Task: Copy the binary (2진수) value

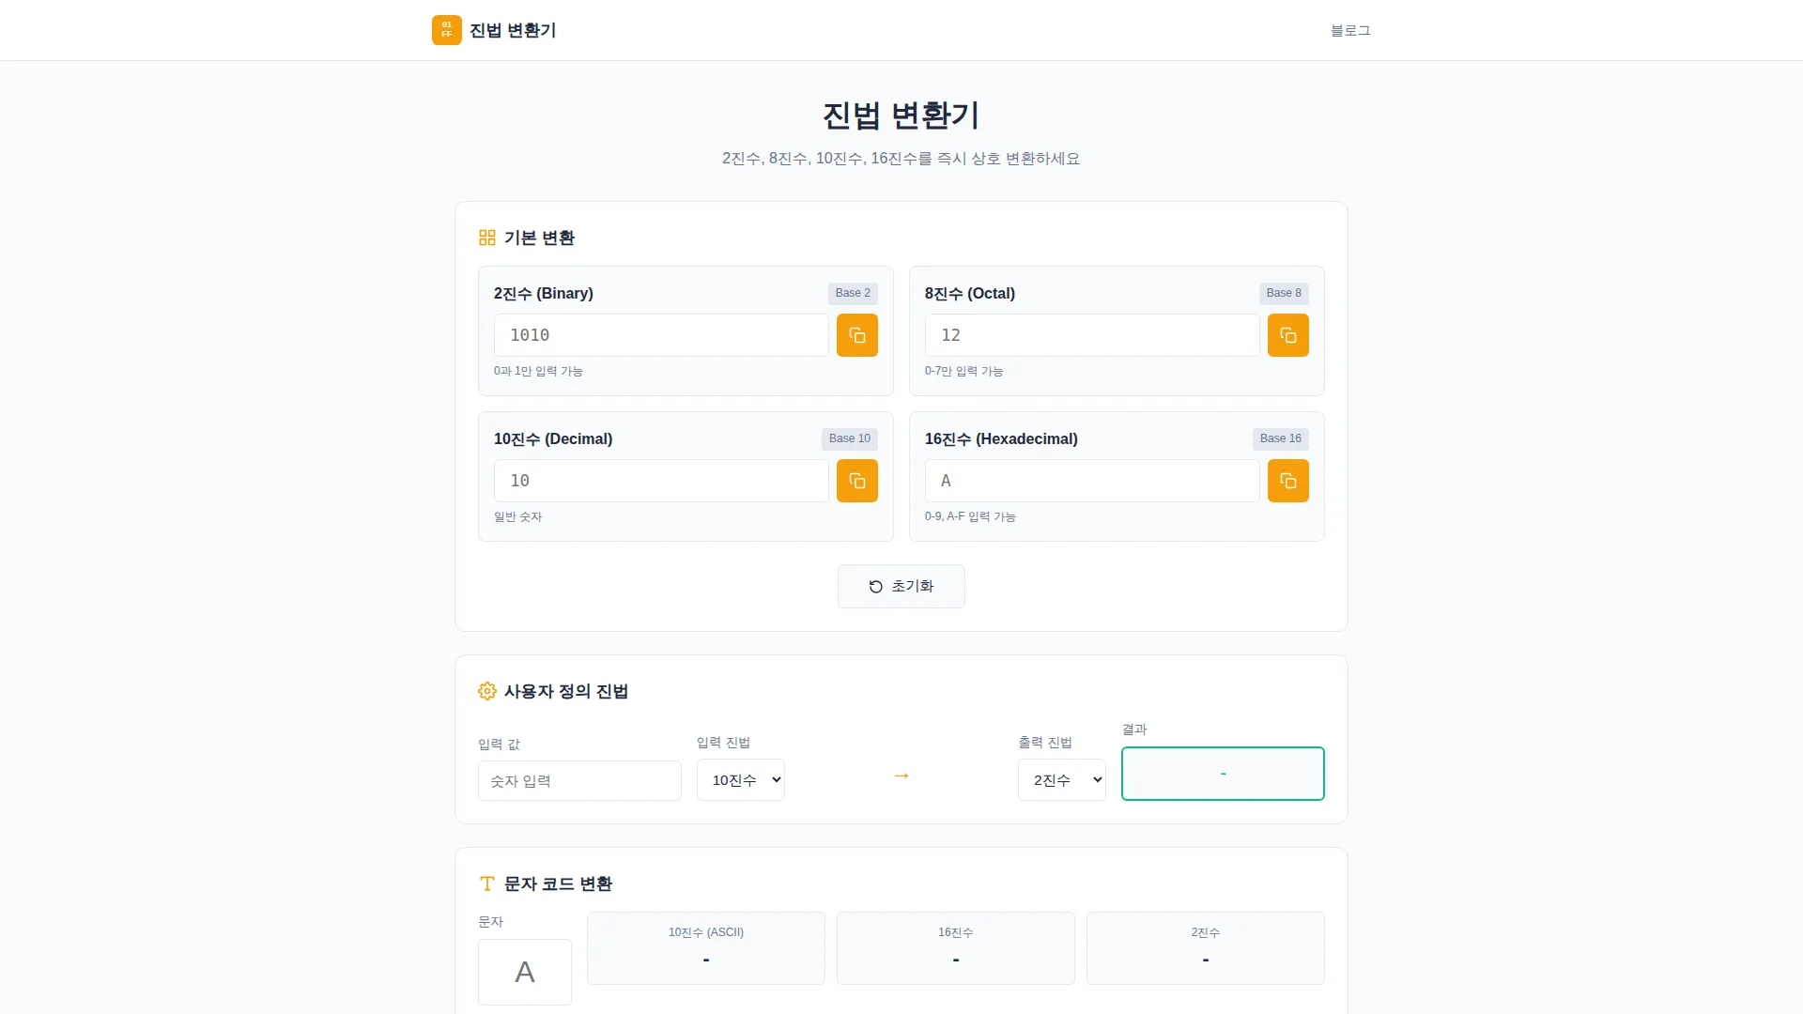Action: coord(856,335)
